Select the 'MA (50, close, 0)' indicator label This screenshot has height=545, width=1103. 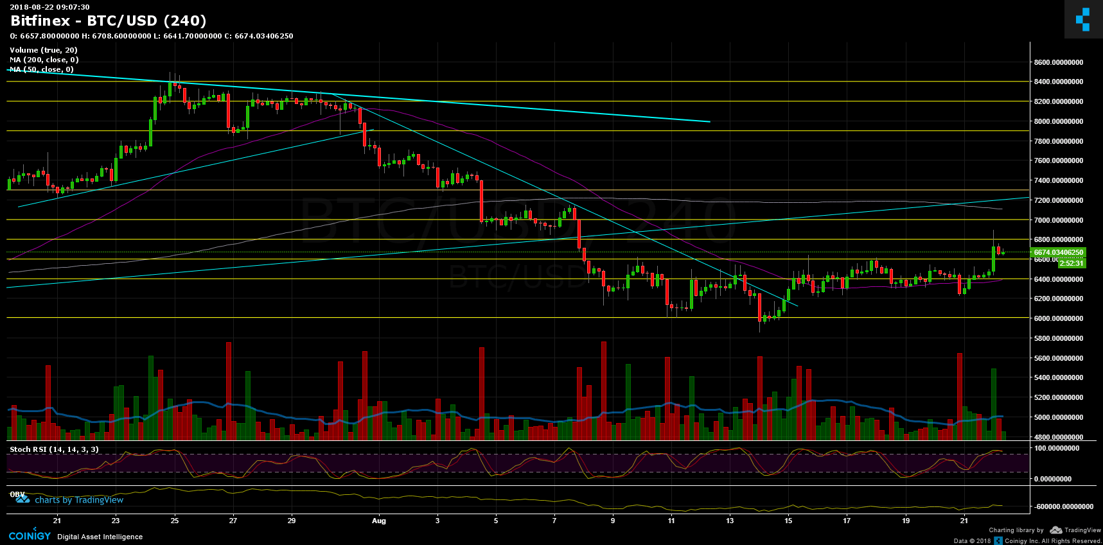point(42,69)
